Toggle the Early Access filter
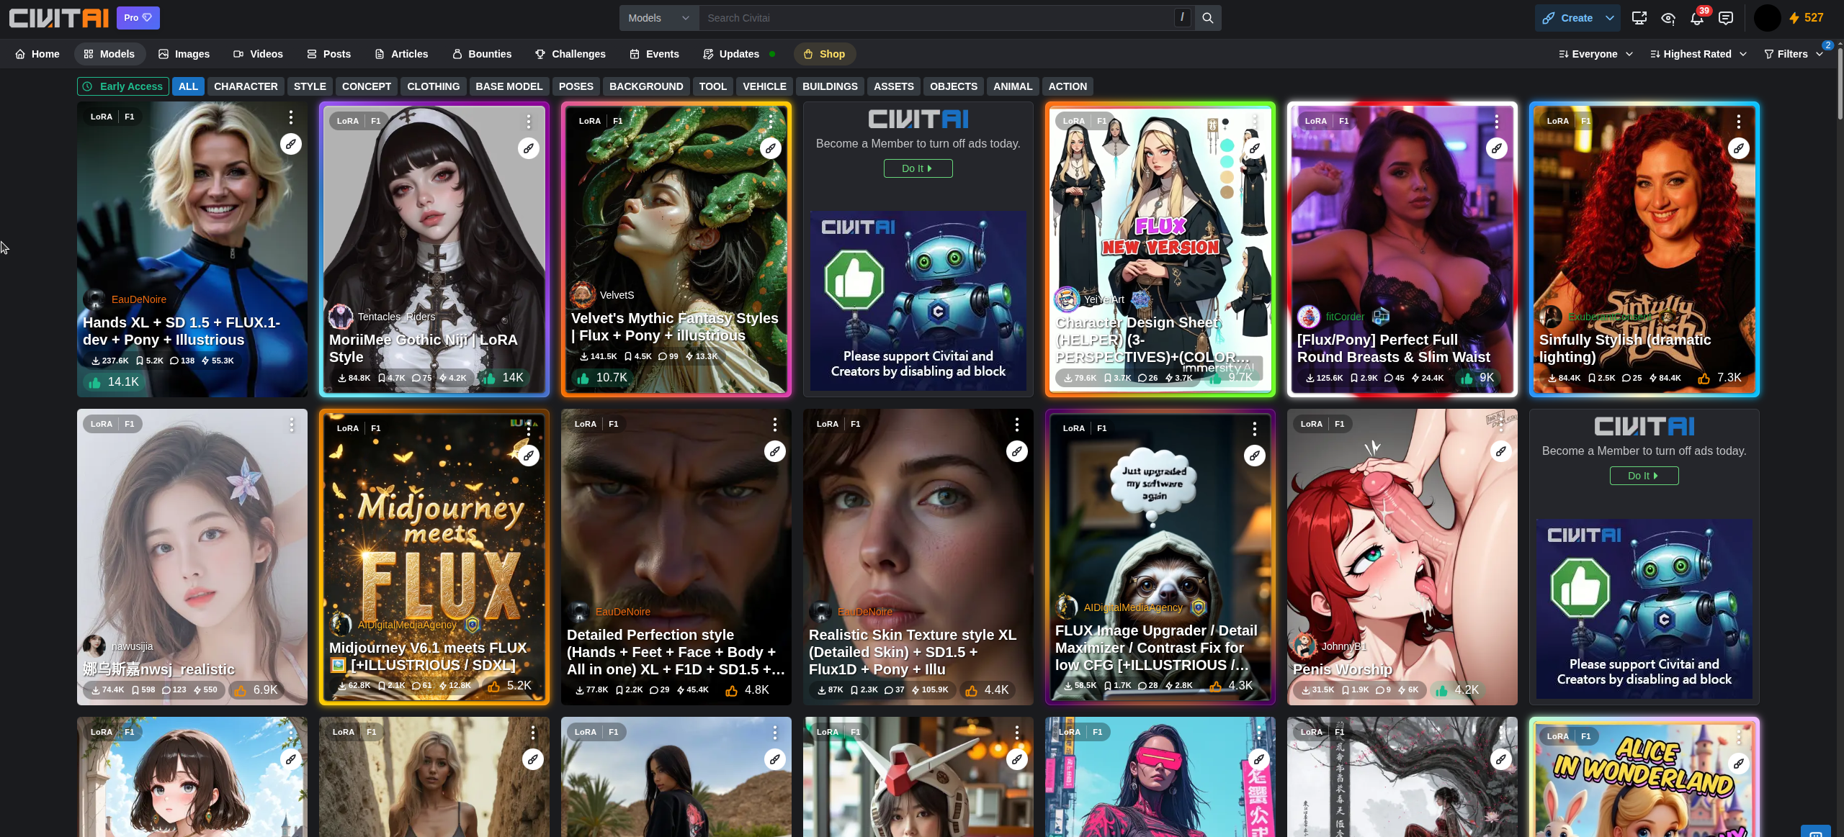The height and width of the screenshot is (837, 1844). [x=123, y=86]
